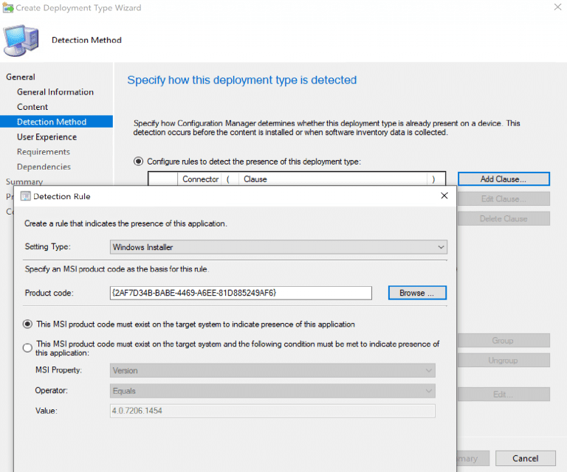
Task: Navigate to User Experience page
Action: pos(47,136)
